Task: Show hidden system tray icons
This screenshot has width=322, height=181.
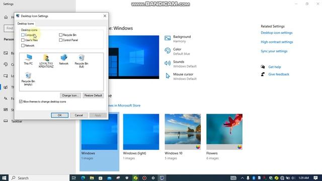Action: (243, 178)
